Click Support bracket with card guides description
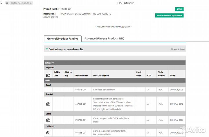Image resolution: width=209 pixels, height=137 pixels. pyautogui.click(x=113, y=104)
